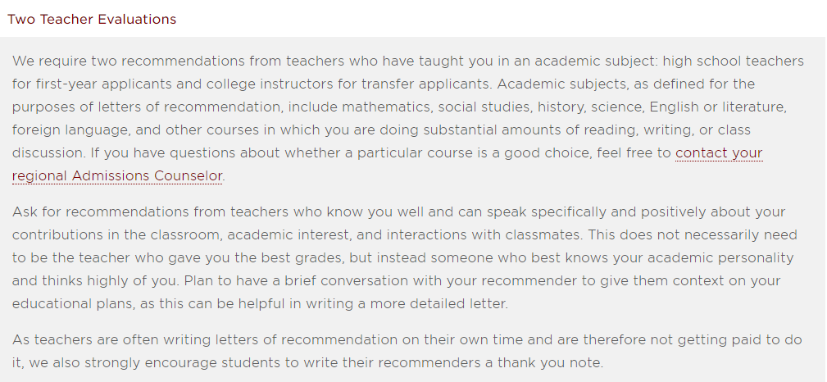
Task: Click the phrase "social studies"
Action: [x=477, y=107]
